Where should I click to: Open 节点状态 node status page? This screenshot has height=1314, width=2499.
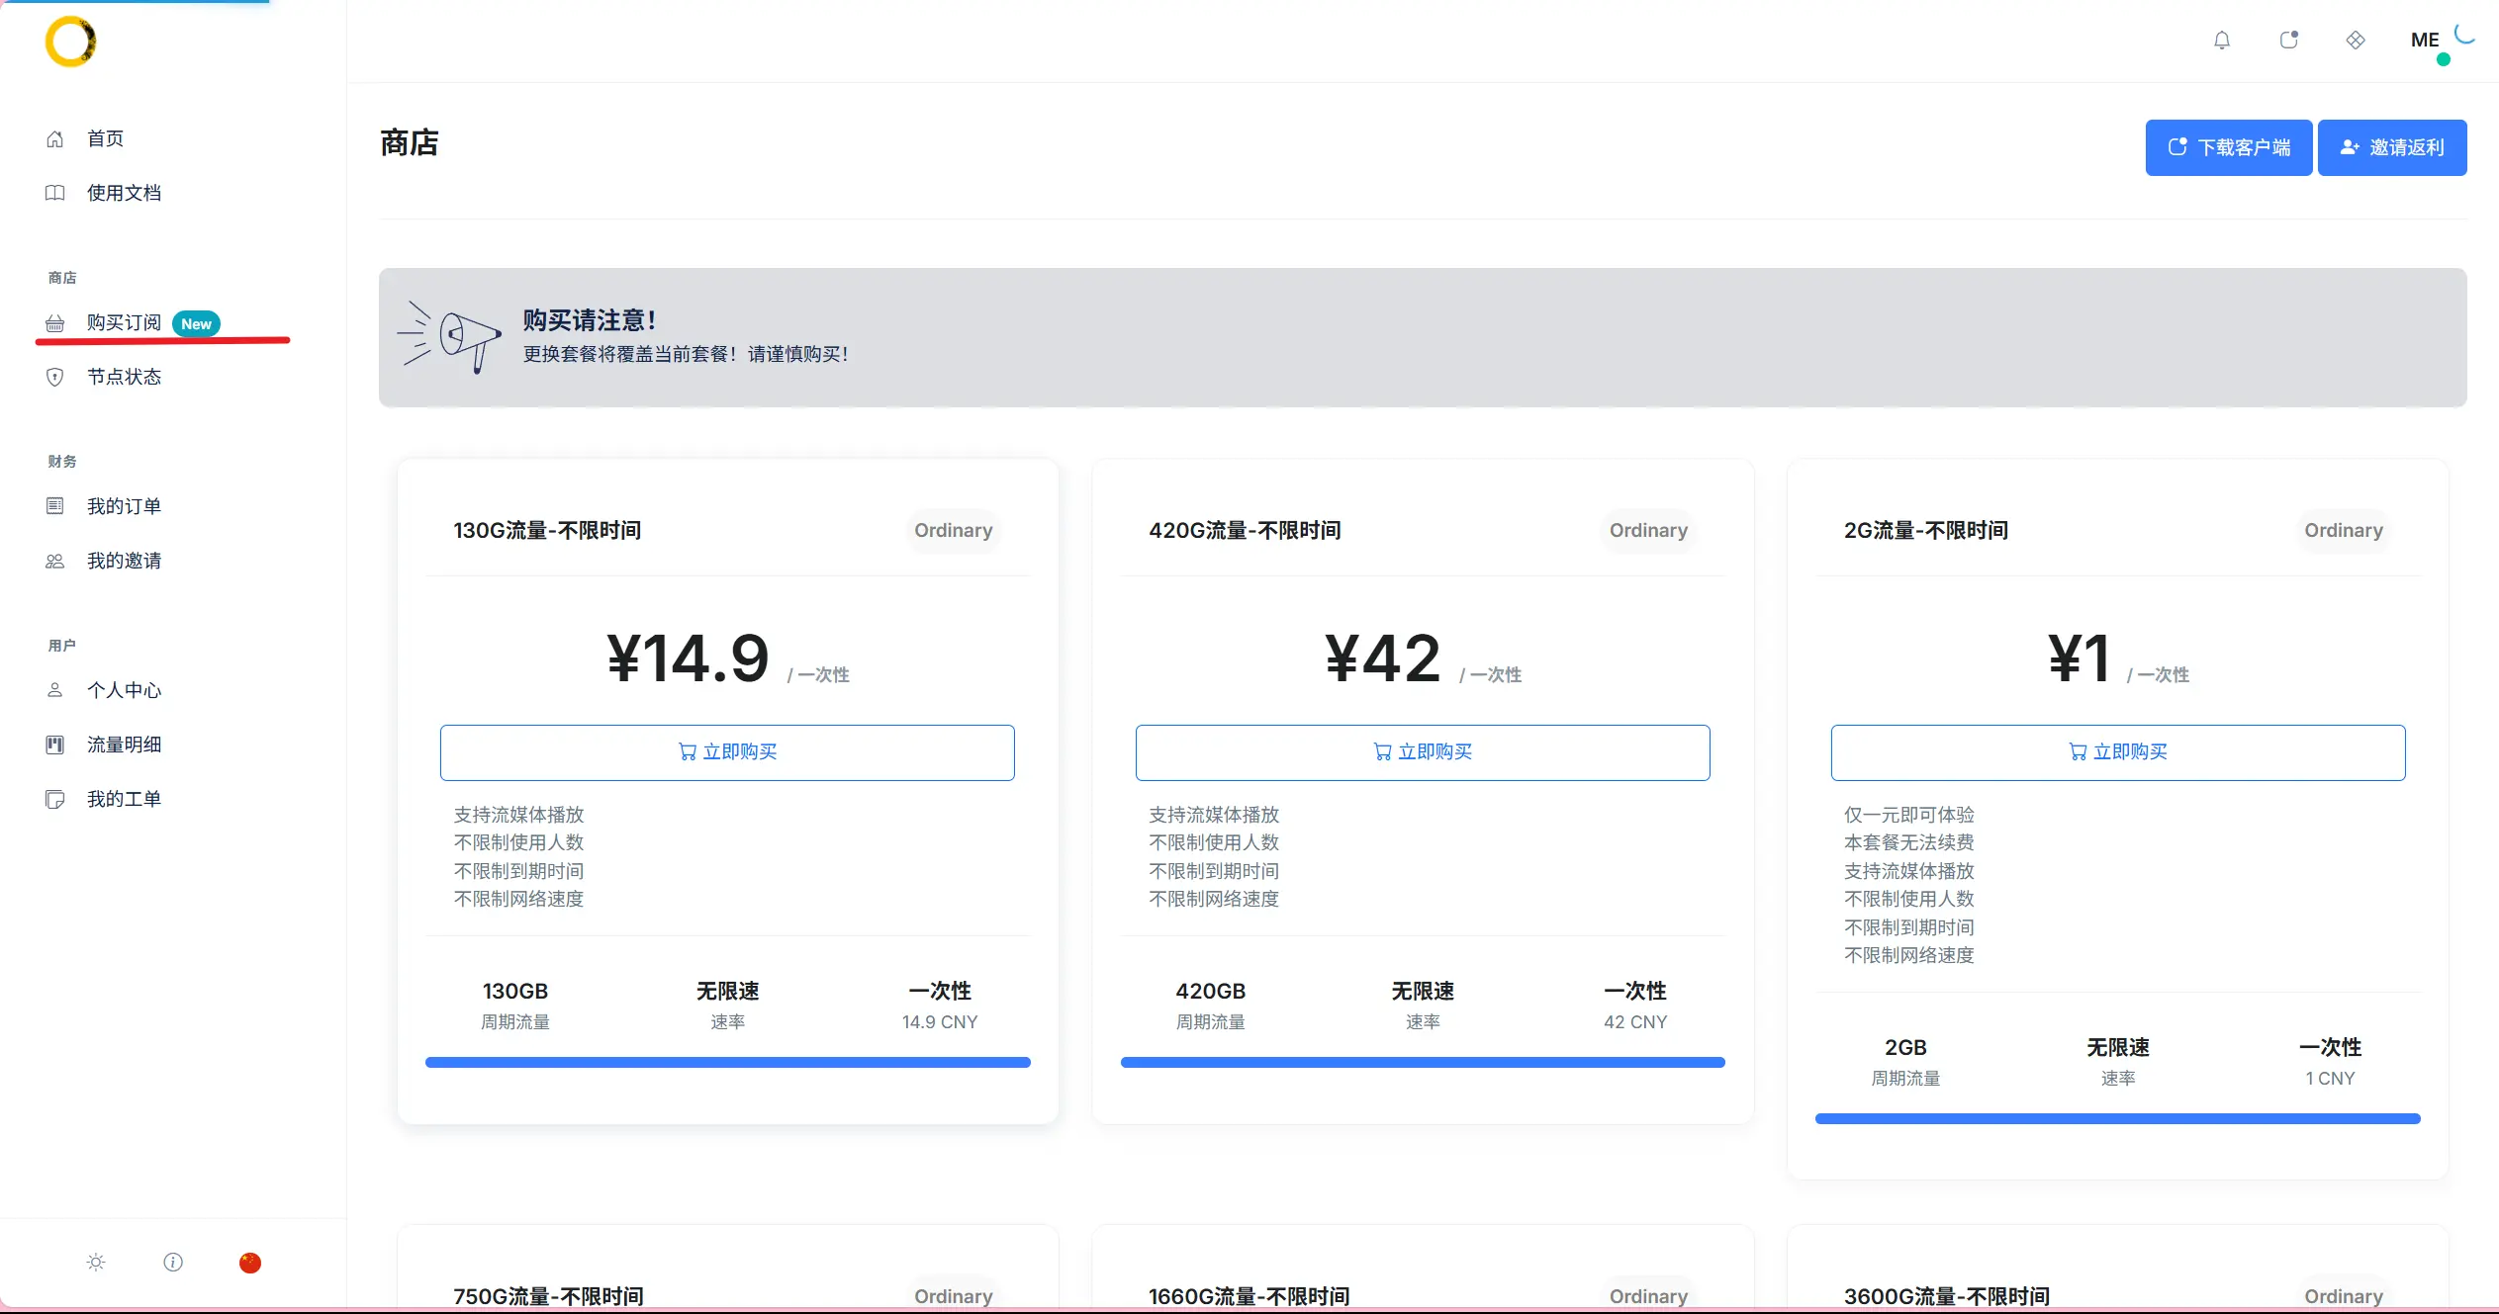[x=124, y=378]
